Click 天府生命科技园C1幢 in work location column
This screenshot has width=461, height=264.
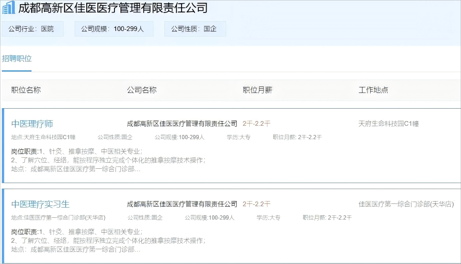pos(389,124)
